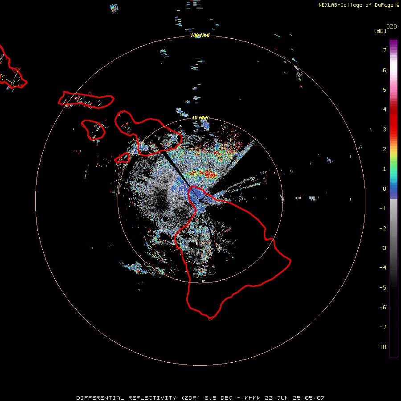Click the TH label on color scale
Image resolution: width=401 pixels, height=401 pixels.
coord(383,347)
